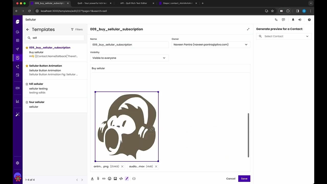
Task: Open the Visibility dropdown
Action: click(129, 58)
